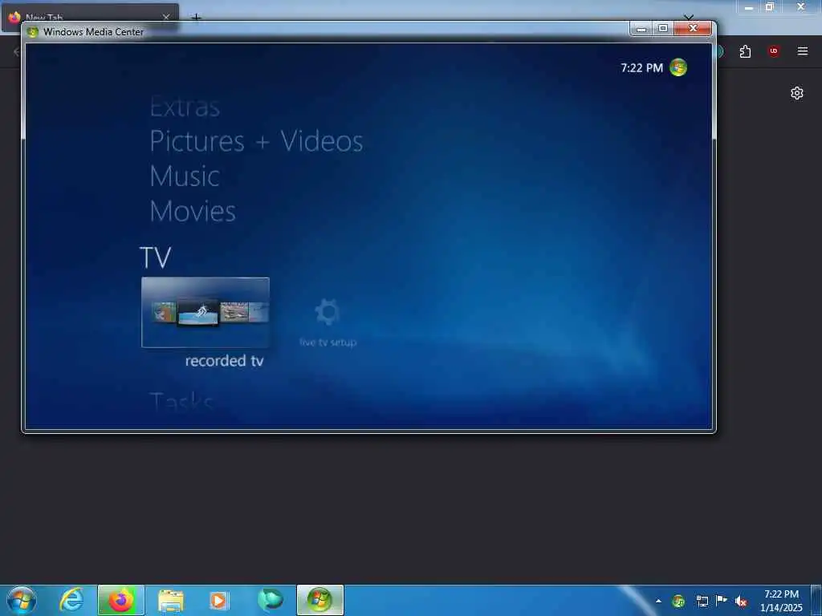
Task: Click Windows Media Center title bar icon
Action: 32,32
